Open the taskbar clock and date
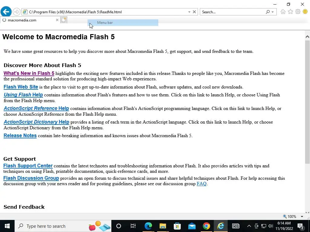Viewport: 310px width, 232px height. 284,226
